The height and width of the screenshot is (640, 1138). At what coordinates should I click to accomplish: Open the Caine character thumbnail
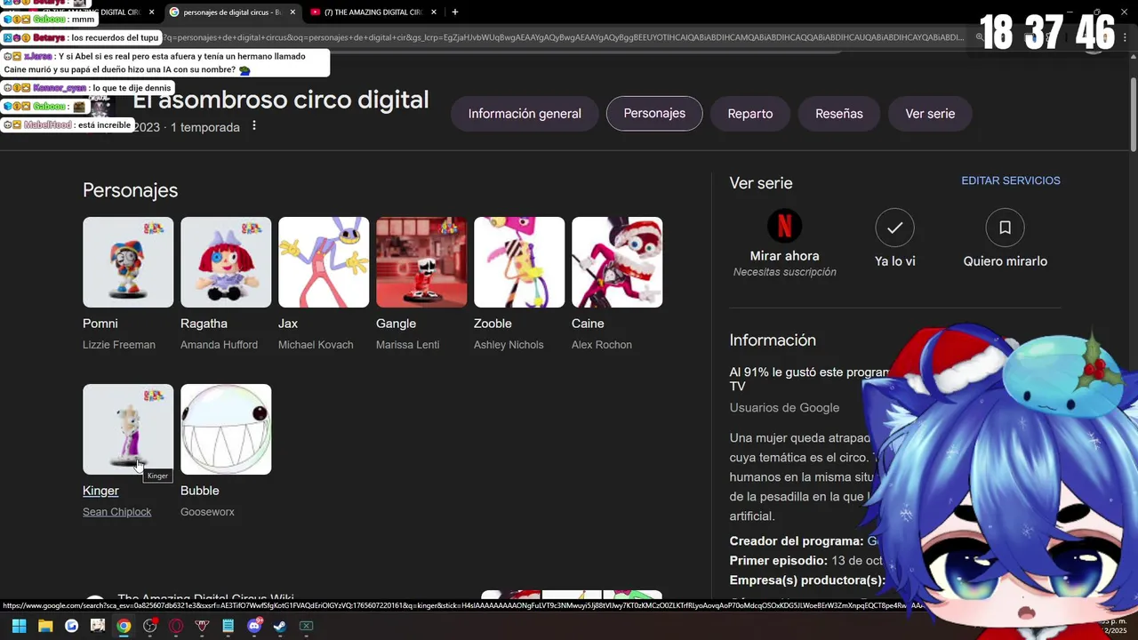click(617, 262)
